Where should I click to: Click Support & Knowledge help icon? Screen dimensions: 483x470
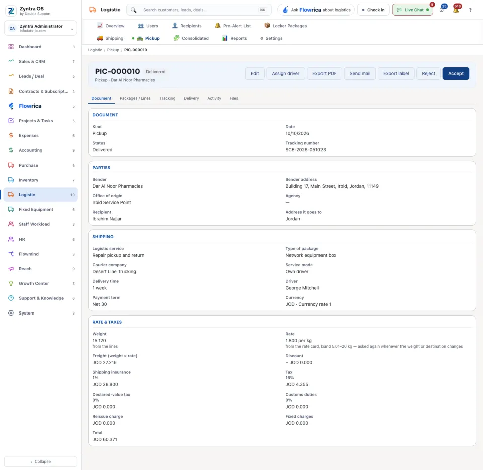coord(11,298)
